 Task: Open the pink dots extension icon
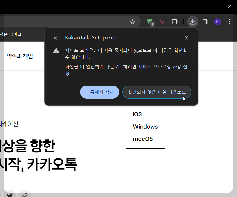(162, 22)
